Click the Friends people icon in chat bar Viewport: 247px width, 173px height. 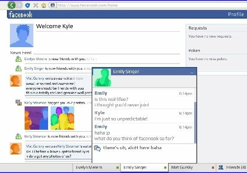tap(221, 167)
